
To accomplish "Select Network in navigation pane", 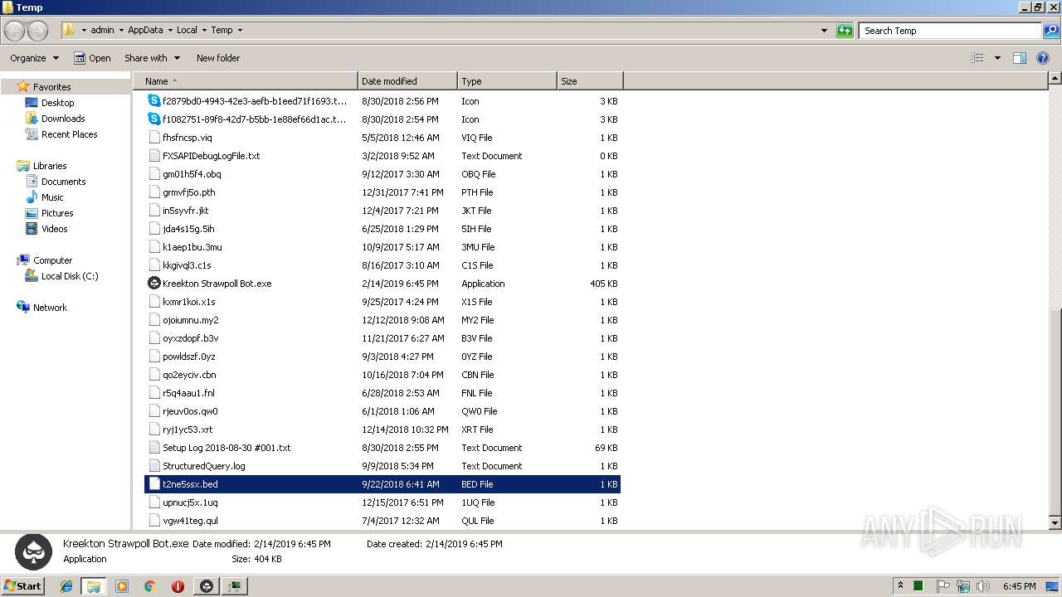I will (50, 308).
